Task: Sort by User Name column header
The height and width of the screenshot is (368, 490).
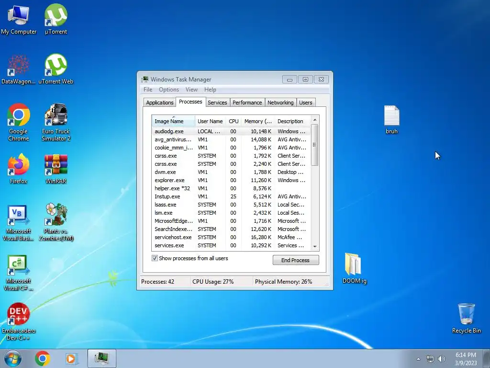Action: [210, 121]
